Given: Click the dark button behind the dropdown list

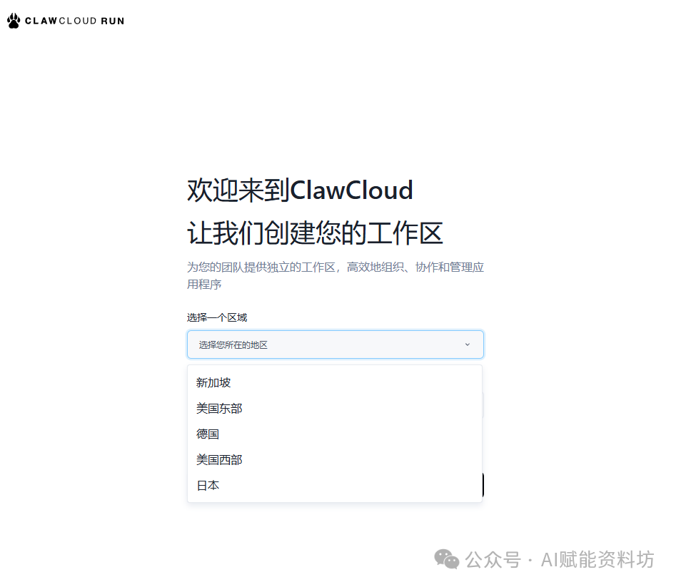Looking at the screenshot, I should click(483, 484).
